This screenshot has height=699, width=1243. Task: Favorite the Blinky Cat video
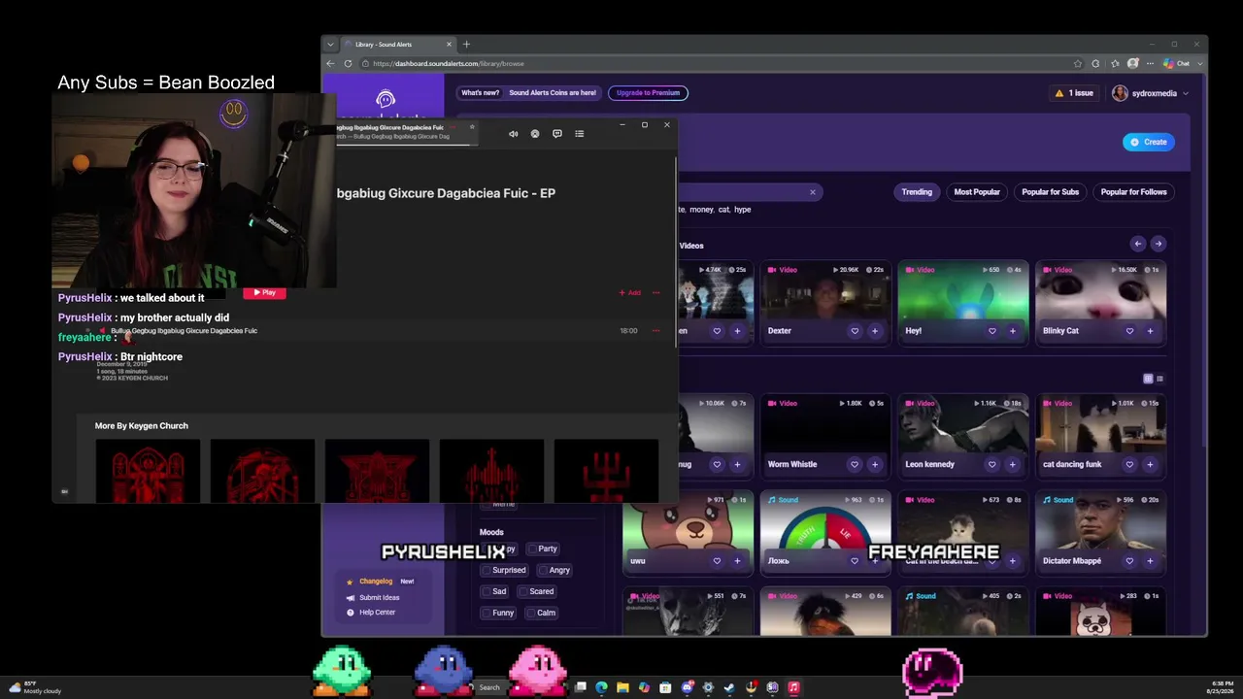[1129, 331]
